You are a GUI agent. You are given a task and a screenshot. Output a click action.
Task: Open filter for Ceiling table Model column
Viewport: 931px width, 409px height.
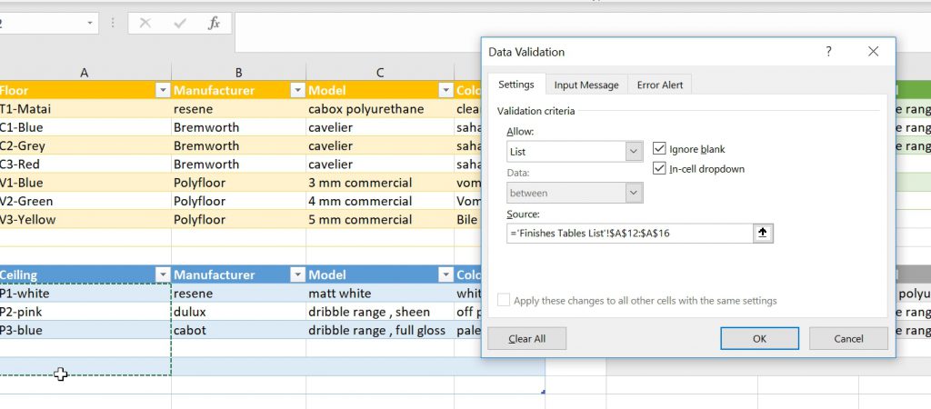445,274
